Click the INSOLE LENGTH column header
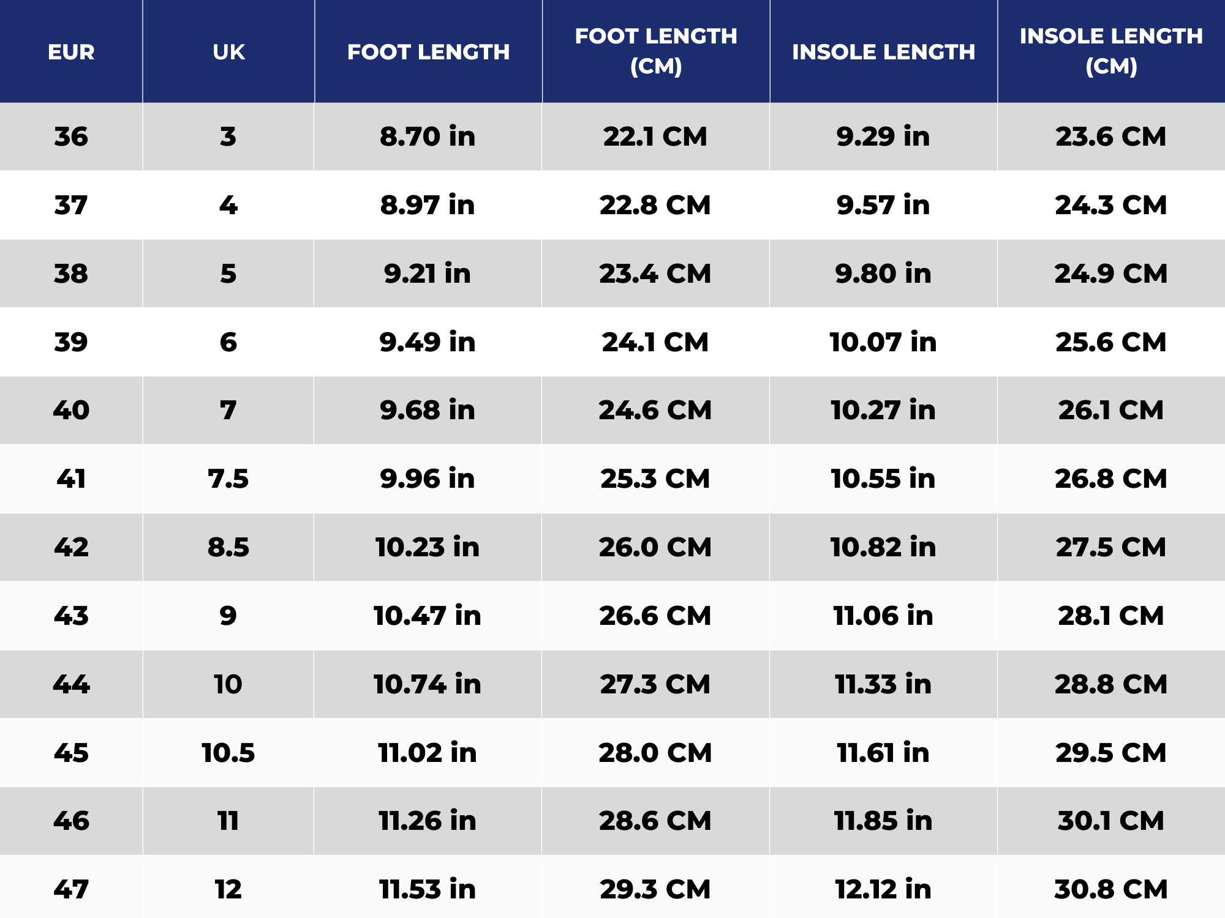Screen dimensions: 1225x918 883,52
